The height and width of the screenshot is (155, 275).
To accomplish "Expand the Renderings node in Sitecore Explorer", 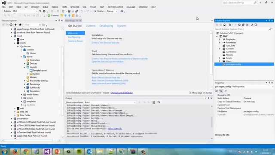I will tap(25, 84).
